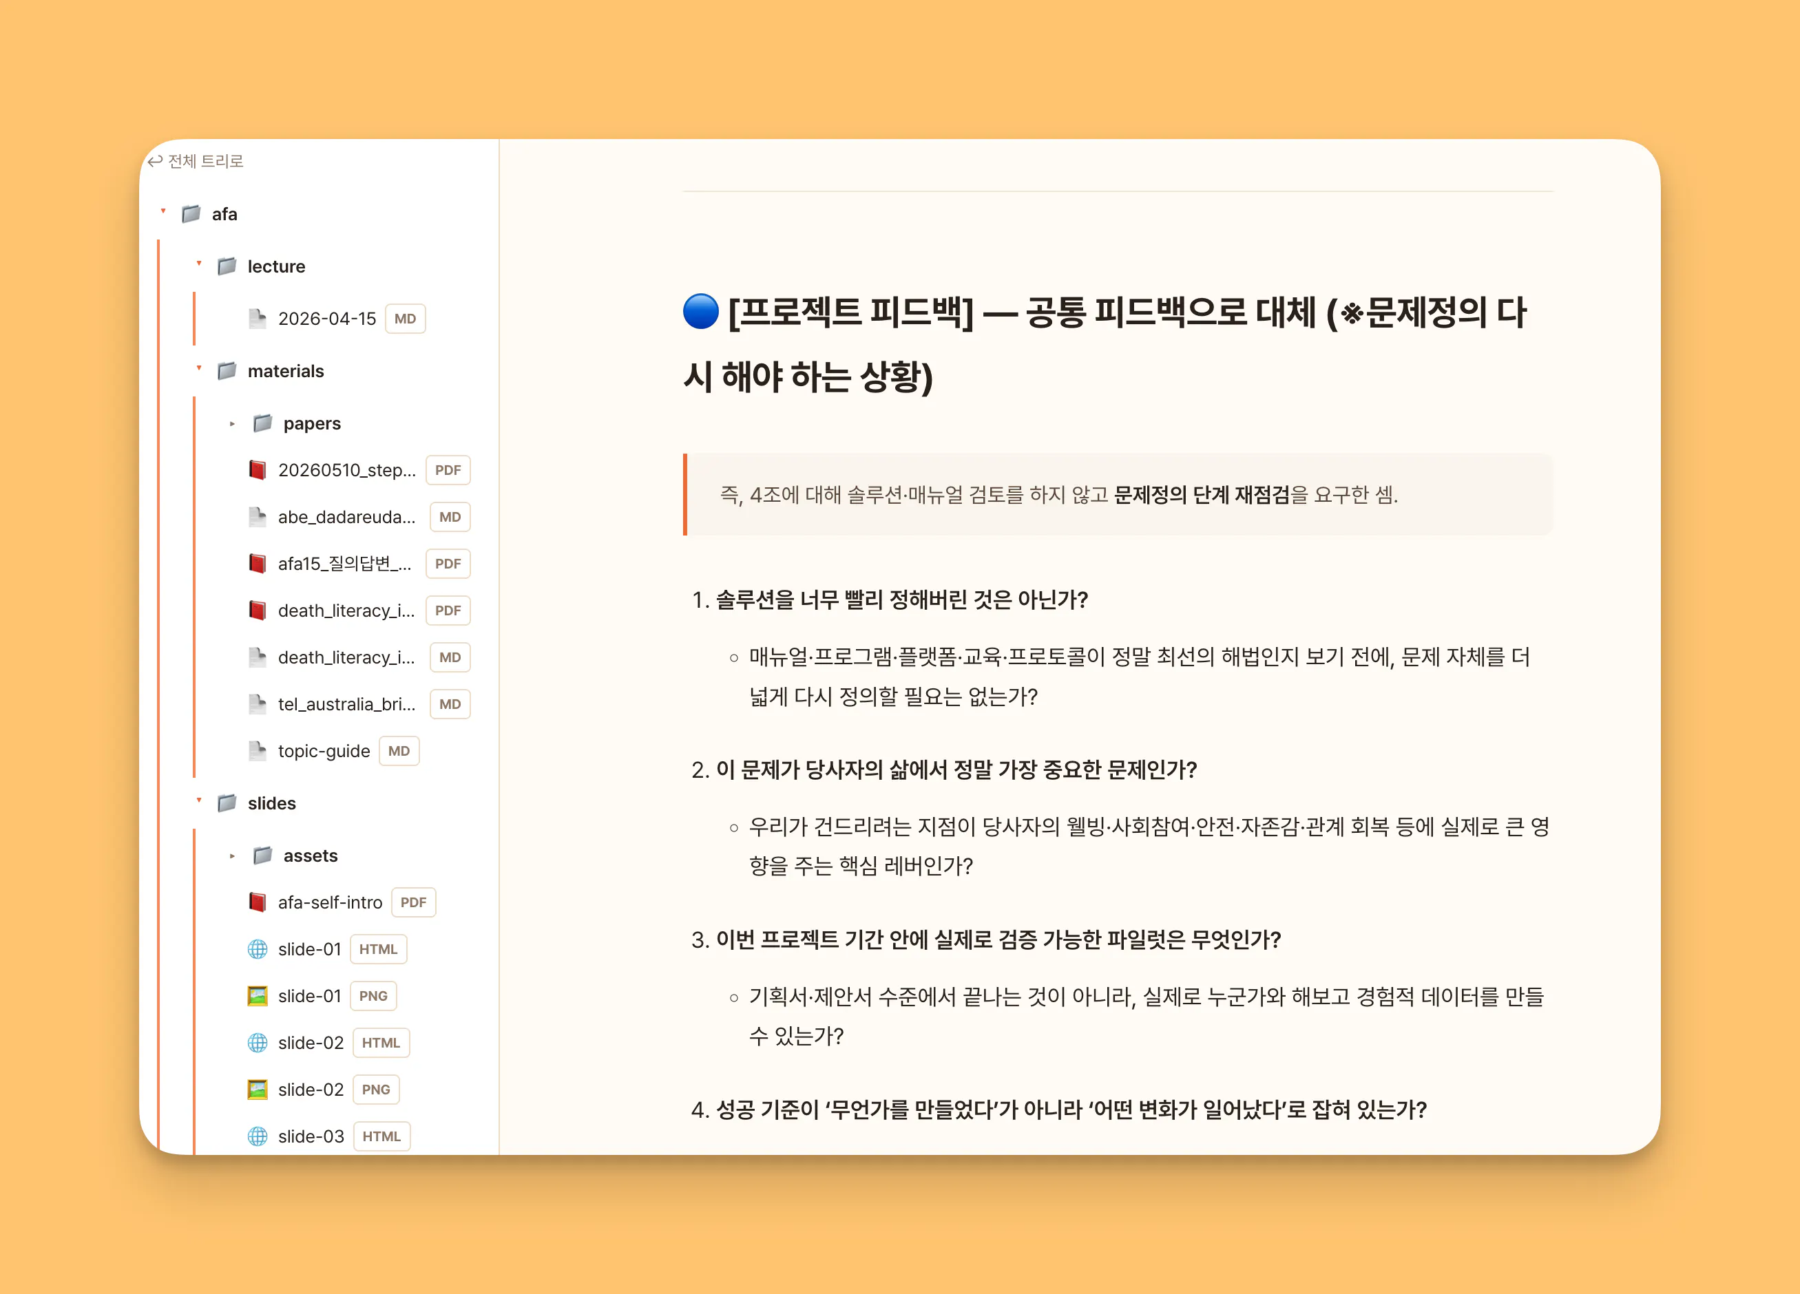Click bold text 문제정의 단계 재점검 in callout
1800x1294 pixels.
pyautogui.click(x=1202, y=495)
